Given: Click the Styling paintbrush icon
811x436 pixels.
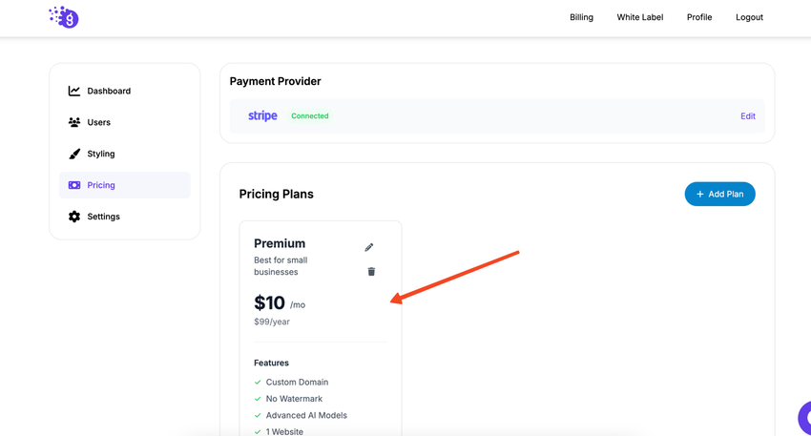Looking at the screenshot, I should click(74, 154).
